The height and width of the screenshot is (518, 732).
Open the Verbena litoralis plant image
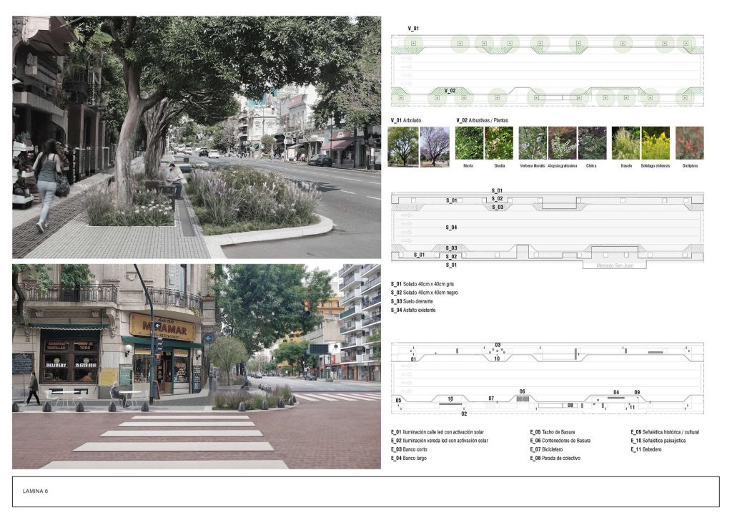click(x=533, y=143)
